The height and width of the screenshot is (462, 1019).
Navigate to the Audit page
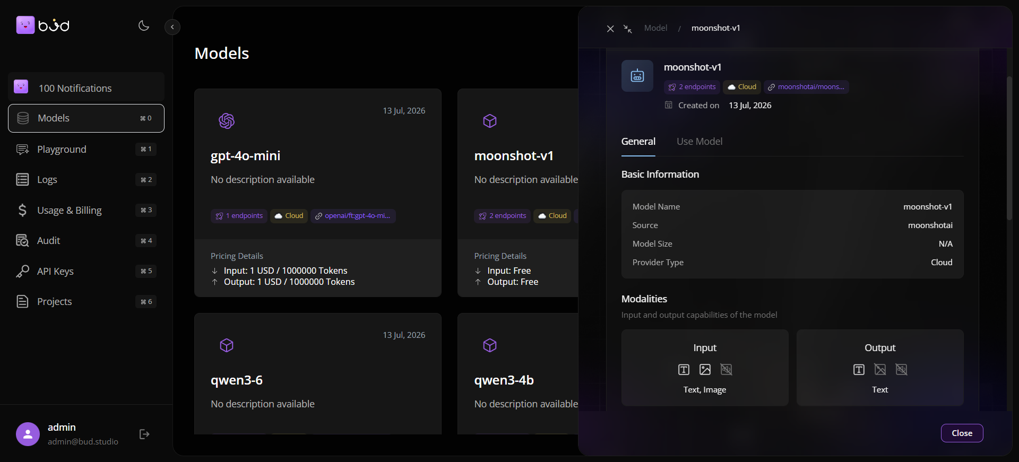pos(87,241)
